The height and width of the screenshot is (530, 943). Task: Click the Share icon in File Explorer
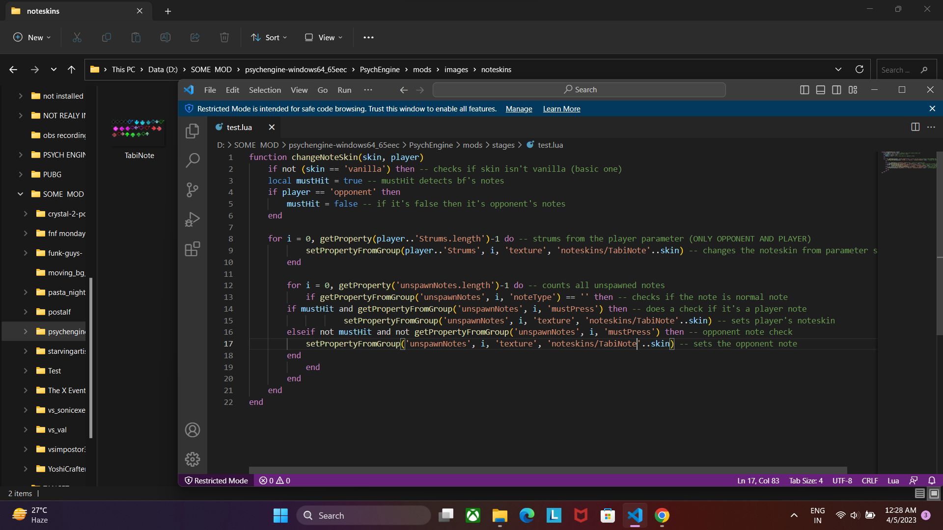click(x=195, y=37)
